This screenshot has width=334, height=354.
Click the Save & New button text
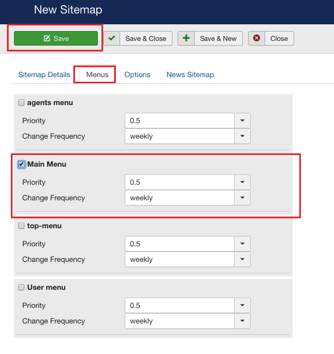point(218,38)
